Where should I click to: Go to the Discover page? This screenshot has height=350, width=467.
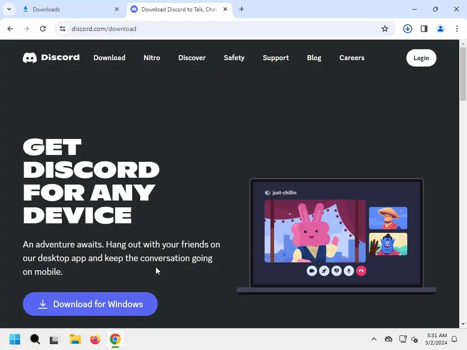coord(192,58)
